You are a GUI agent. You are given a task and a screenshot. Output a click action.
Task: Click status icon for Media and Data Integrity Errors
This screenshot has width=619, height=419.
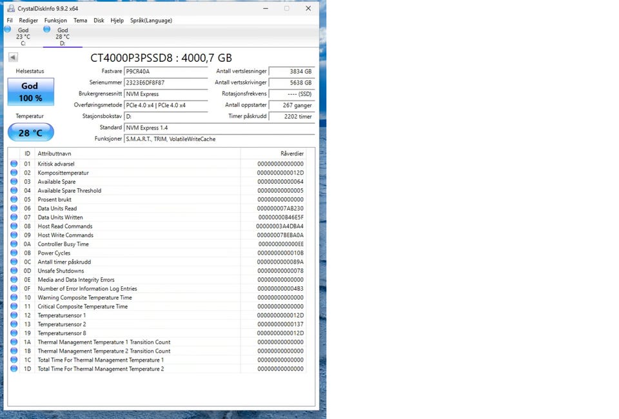tap(14, 279)
